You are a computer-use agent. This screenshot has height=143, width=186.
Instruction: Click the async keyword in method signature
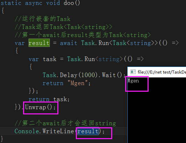click(34, 3)
